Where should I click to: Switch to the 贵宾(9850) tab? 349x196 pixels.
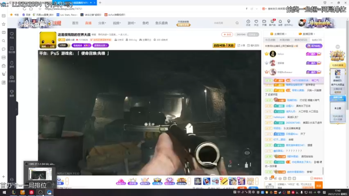pyautogui.click(x=301, y=40)
